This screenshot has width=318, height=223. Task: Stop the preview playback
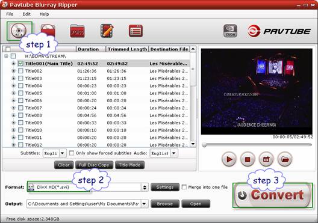click(248, 159)
